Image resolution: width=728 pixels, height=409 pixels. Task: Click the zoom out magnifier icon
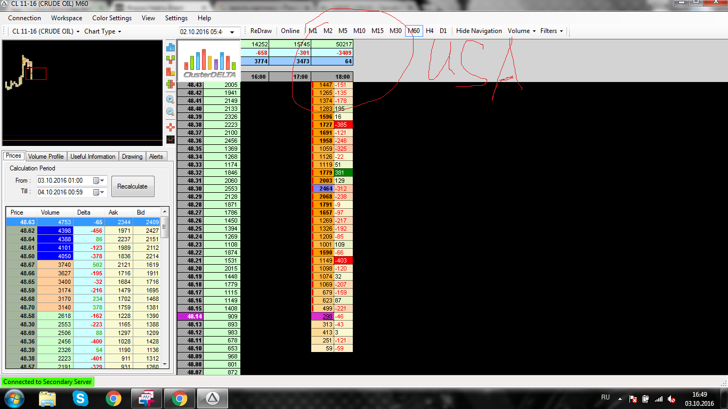pyautogui.click(x=171, y=112)
